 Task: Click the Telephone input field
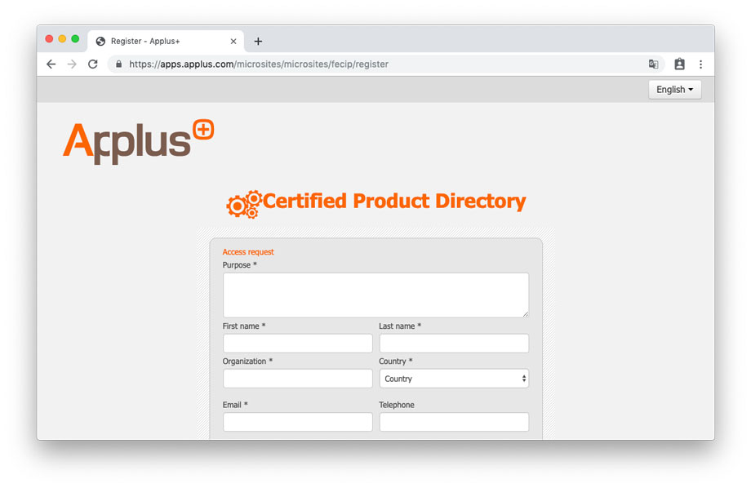(x=454, y=422)
